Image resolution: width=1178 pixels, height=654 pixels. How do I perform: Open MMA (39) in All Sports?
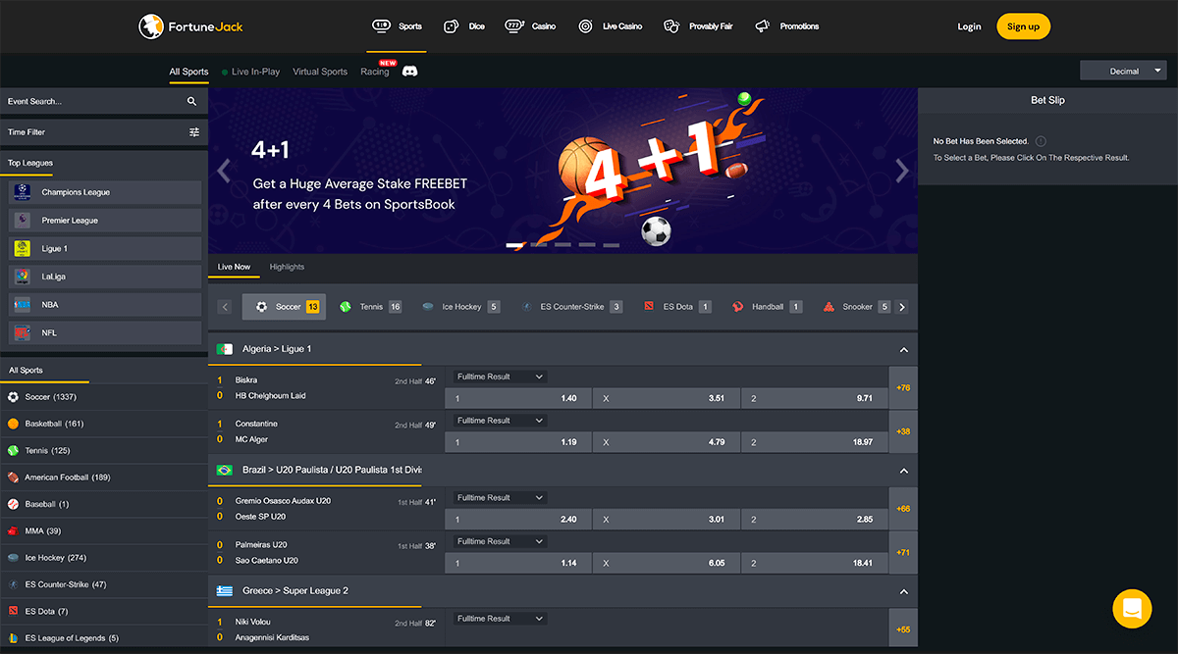point(103,530)
